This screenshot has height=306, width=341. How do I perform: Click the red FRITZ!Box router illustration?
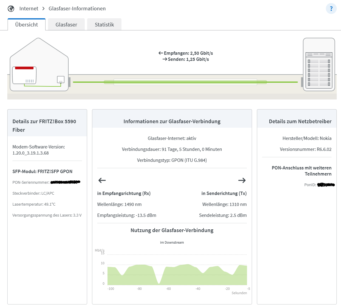click(x=24, y=75)
